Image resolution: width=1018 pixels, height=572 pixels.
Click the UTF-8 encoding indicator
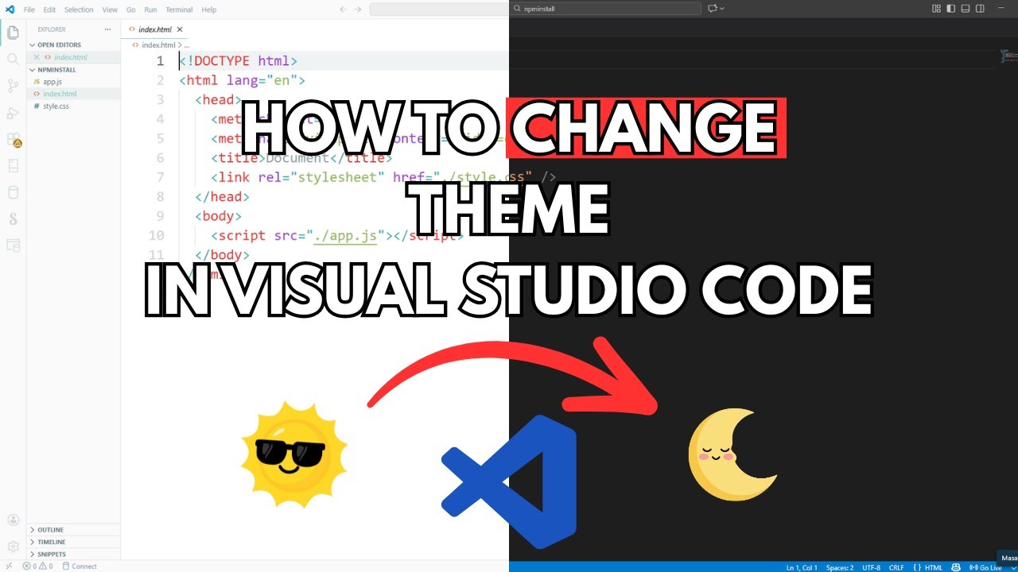[x=871, y=567]
